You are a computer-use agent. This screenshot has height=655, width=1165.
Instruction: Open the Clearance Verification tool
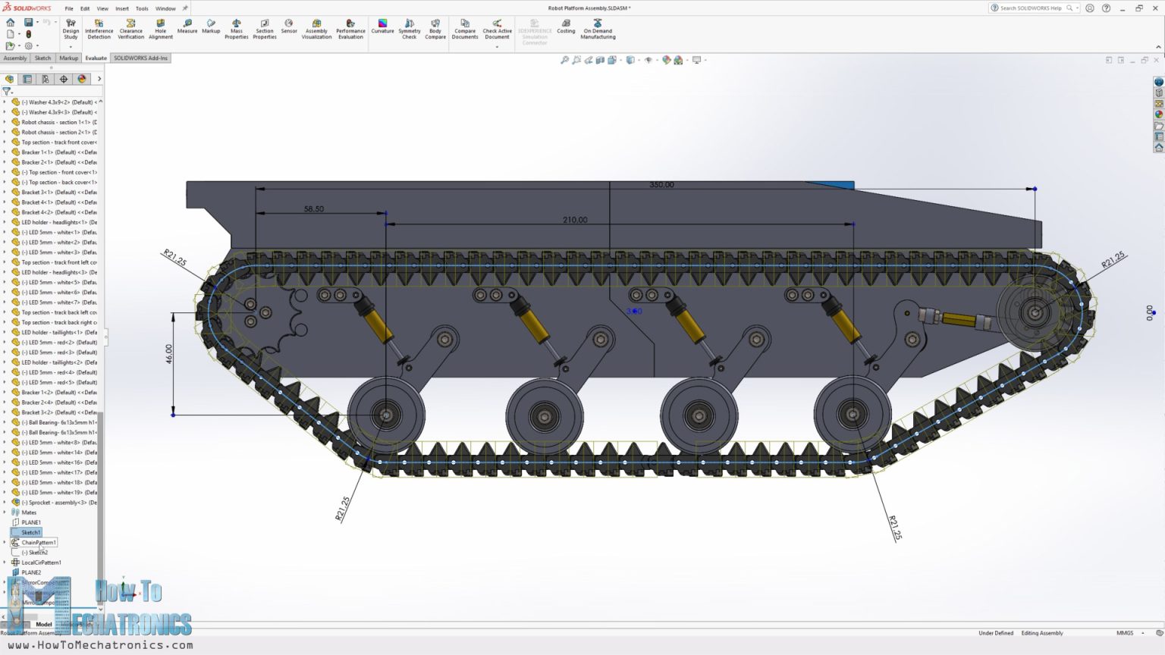[130, 29]
